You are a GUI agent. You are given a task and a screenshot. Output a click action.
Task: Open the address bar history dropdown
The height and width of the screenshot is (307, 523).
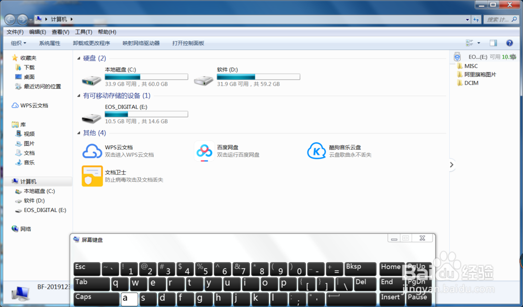pos(467,20)
